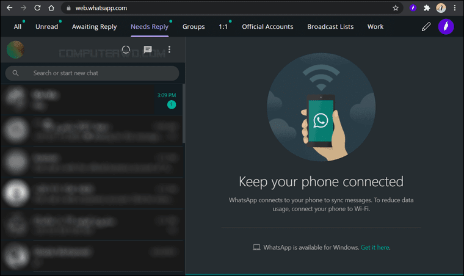The image size is (464, 276).
Task: Click the Search or start new chat field
Action: coord(92,73)
